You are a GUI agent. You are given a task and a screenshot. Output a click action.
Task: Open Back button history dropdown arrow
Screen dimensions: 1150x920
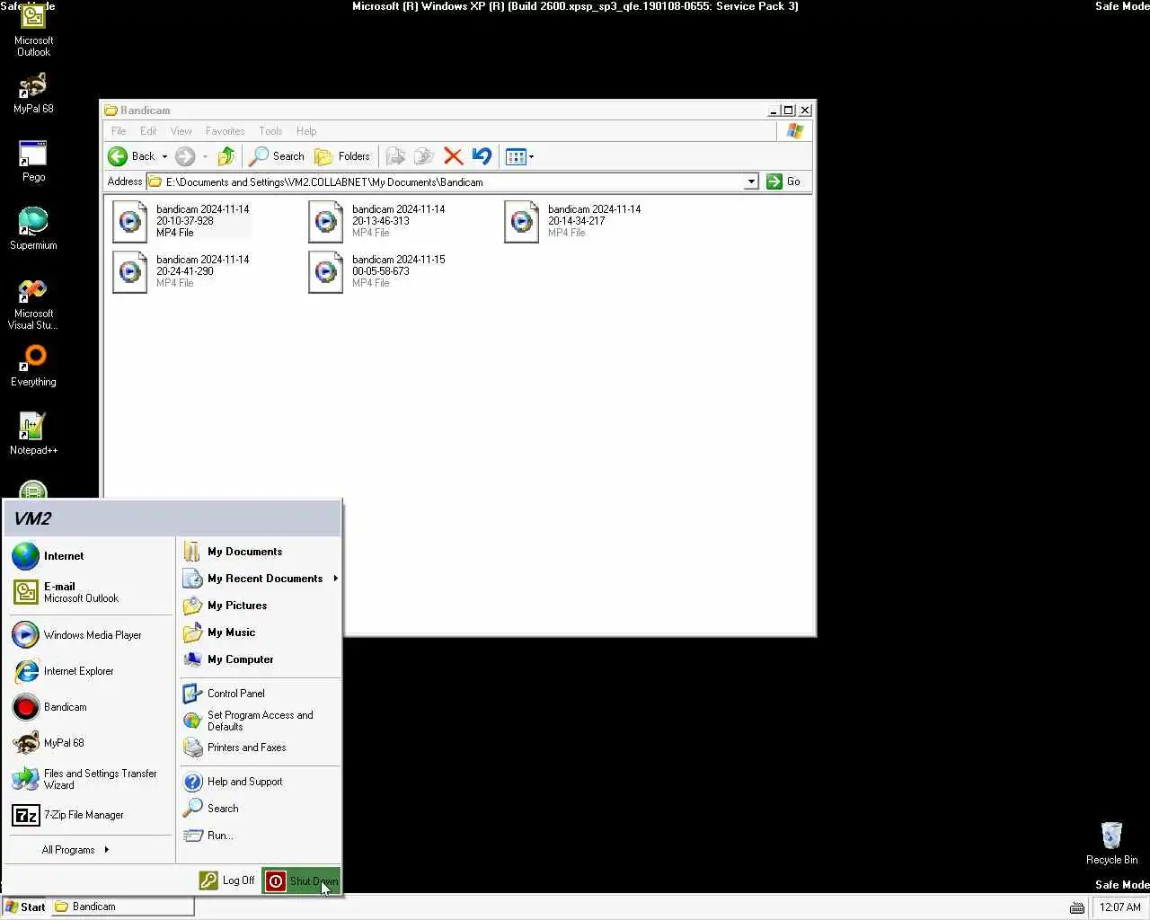click(x=164, y=156)
